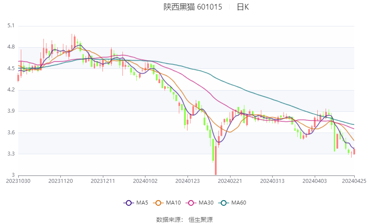This screenshot has width=369, height=224.
Task: Select the 20240102 date axis label
Action: [145, 180]
